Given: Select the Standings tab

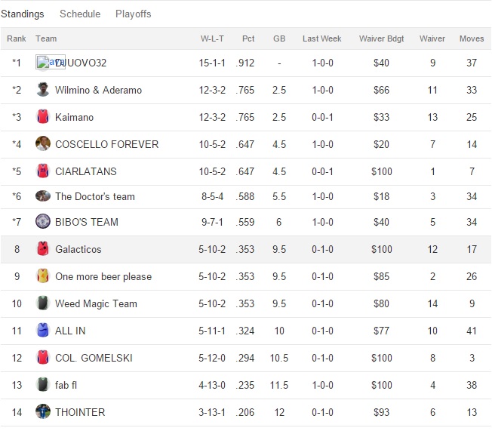Looking at the screenshot, I should (x=22, y=14).
